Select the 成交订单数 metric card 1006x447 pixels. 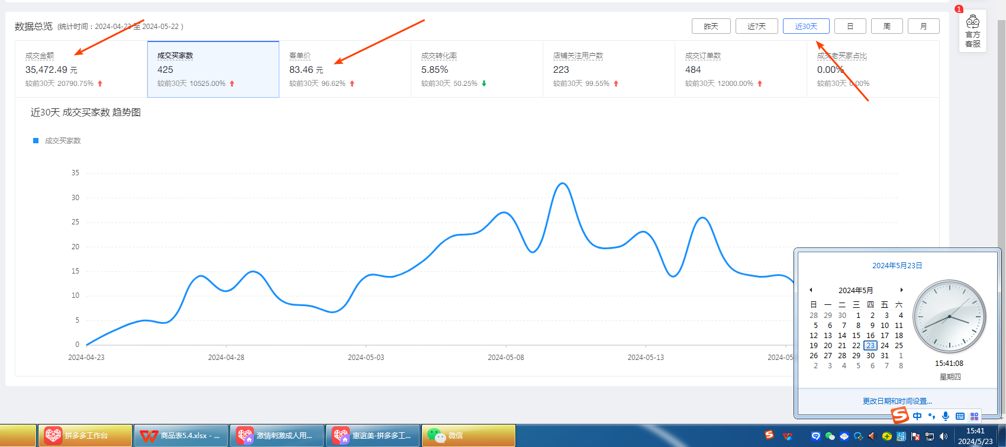click(x=740, y=69)
